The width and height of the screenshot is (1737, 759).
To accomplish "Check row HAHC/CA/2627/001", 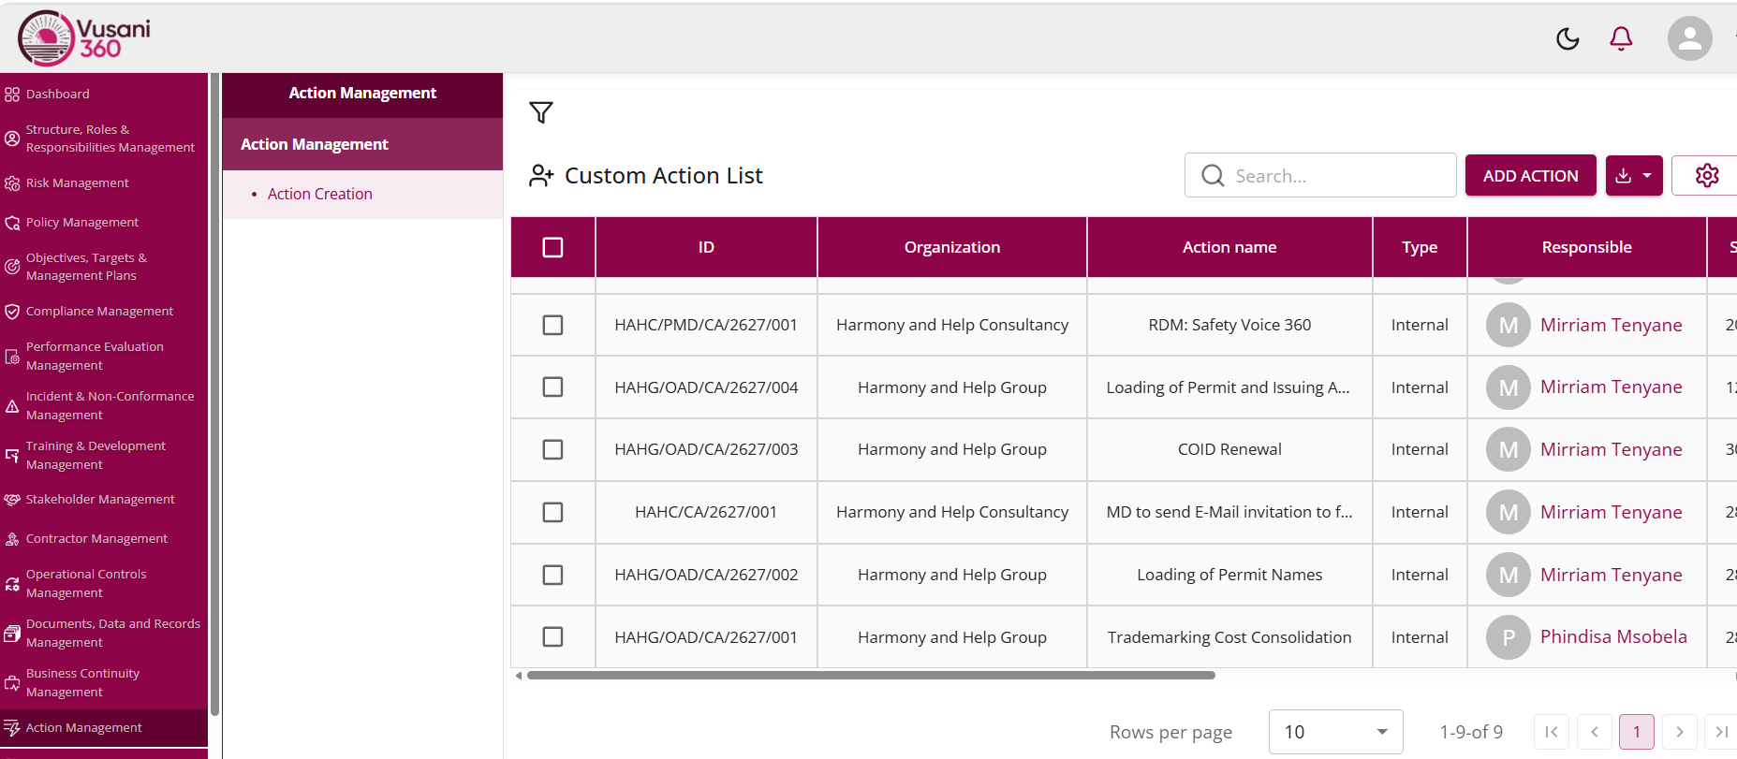I will coord(552,512).
